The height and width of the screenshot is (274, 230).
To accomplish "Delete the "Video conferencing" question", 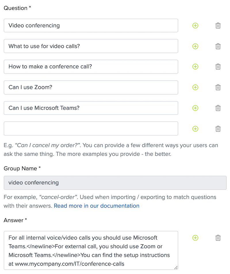I will [218, 26].
